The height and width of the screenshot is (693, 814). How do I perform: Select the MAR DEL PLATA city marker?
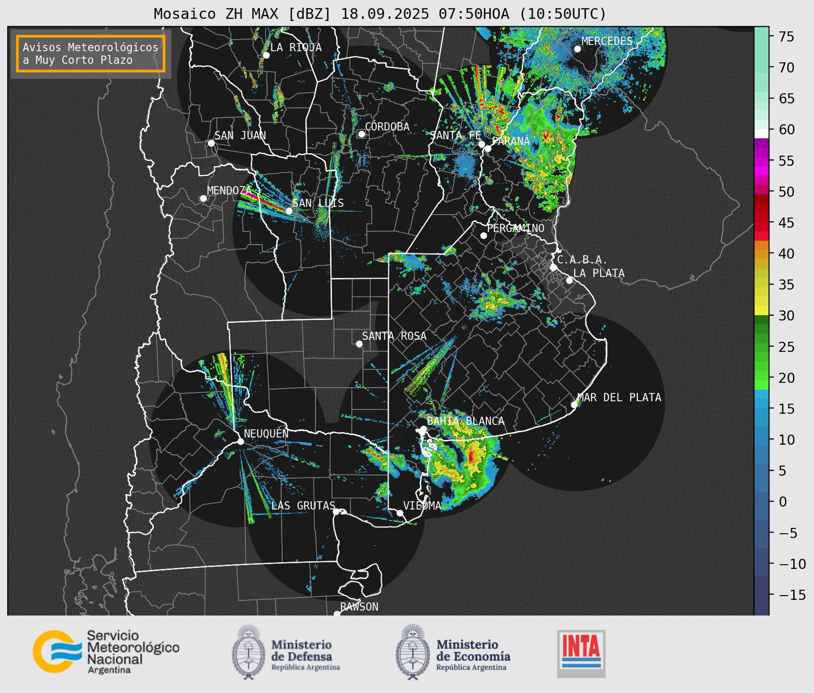click(574, 405)
